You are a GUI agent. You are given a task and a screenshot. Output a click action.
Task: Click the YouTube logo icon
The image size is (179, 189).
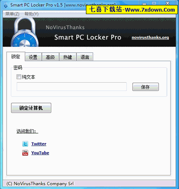pos(25,153)
